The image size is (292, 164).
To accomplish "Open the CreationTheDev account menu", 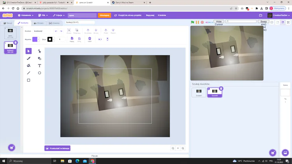I will click(x=279, y=15).
